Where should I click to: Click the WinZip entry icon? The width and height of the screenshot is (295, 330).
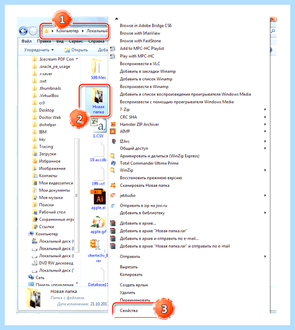click(x=113, y=170)
